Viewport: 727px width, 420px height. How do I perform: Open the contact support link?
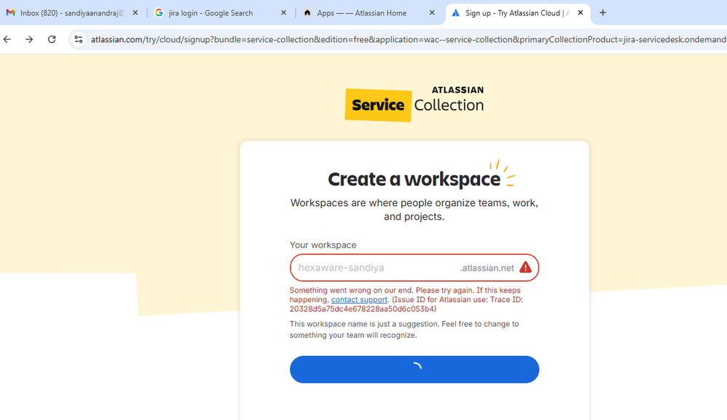coord(359,300)
